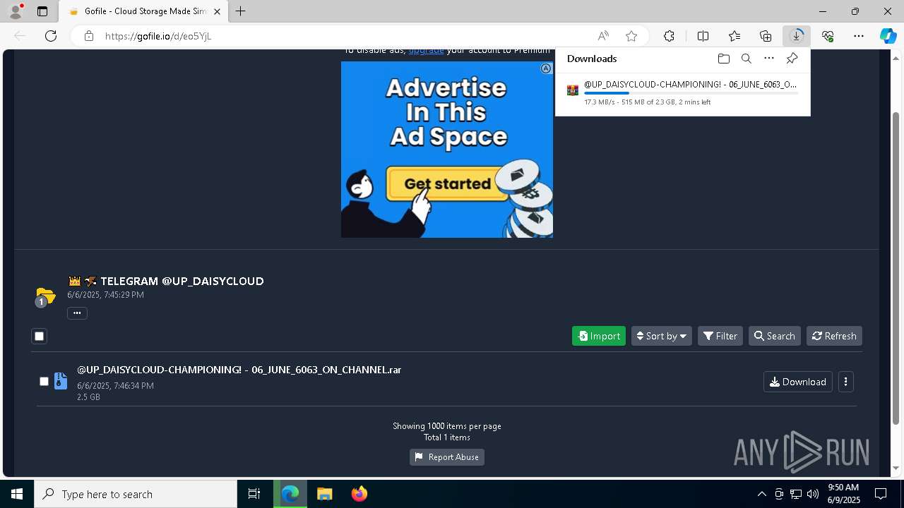Check the rar file checkbox
This screenshot has width=904, height=508.
44,382
